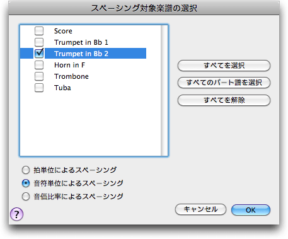This screenshot has width=288, height=239.
Task: Toggle the Trombone checkbox
Action: tap(39, 76)
